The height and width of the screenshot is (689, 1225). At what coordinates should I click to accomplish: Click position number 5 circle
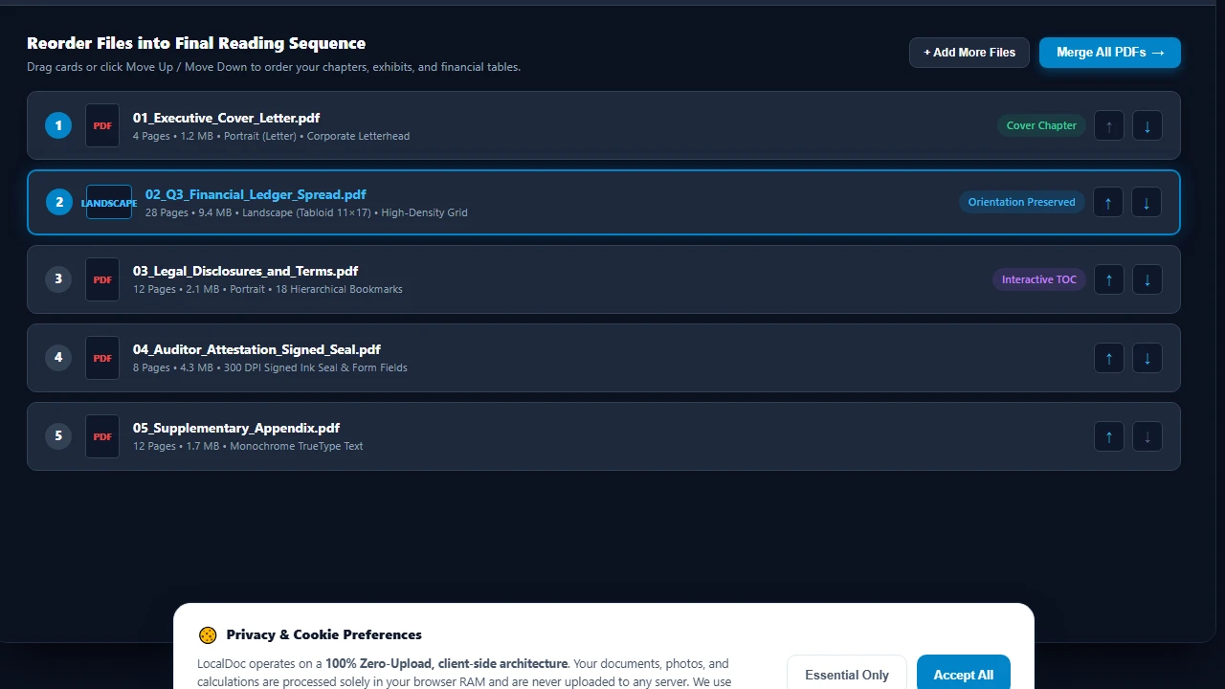tap(58, 436)
